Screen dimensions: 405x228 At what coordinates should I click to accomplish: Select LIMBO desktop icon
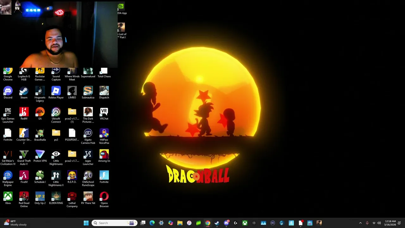click(72, 93)
